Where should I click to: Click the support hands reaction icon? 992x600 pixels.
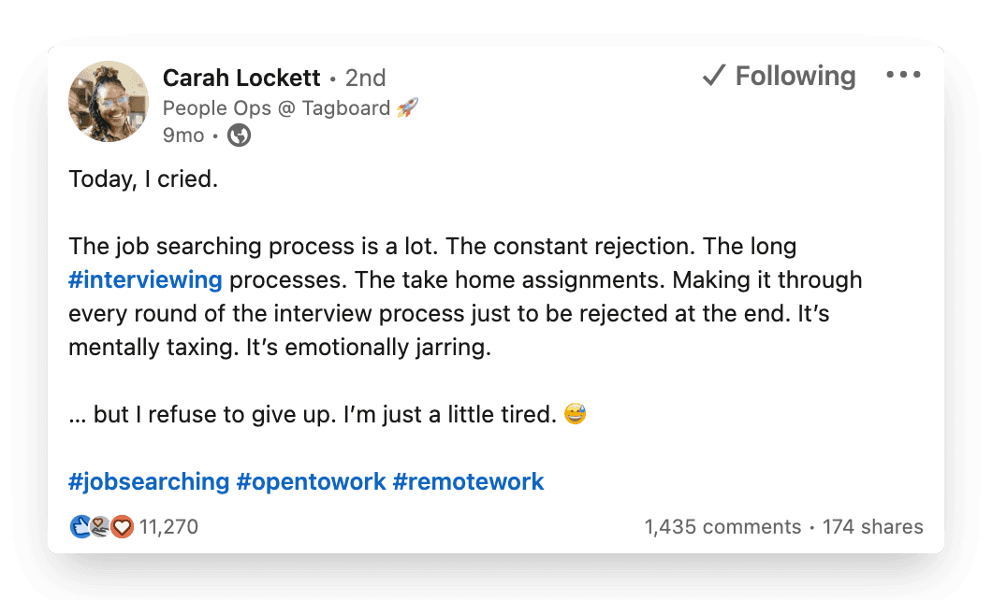[x=100, y=527]
